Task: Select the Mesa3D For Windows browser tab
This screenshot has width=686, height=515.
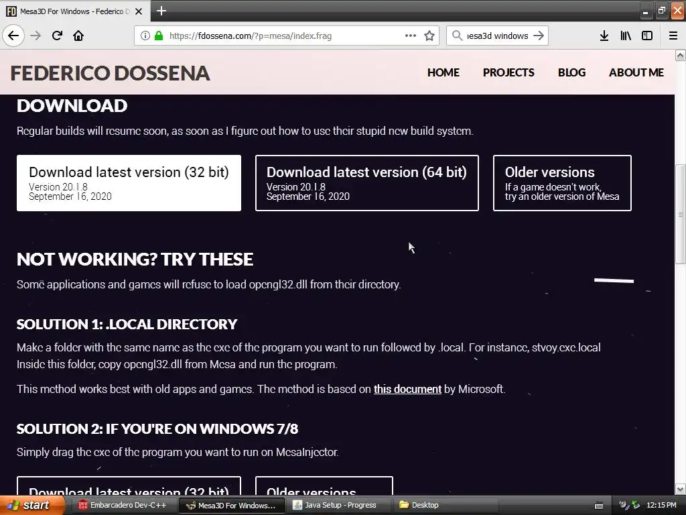Action: 75,11
